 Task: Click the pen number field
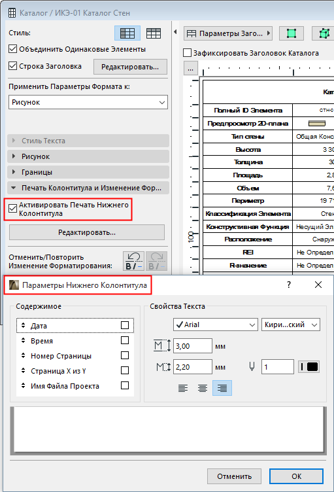[x=278, y=367]
